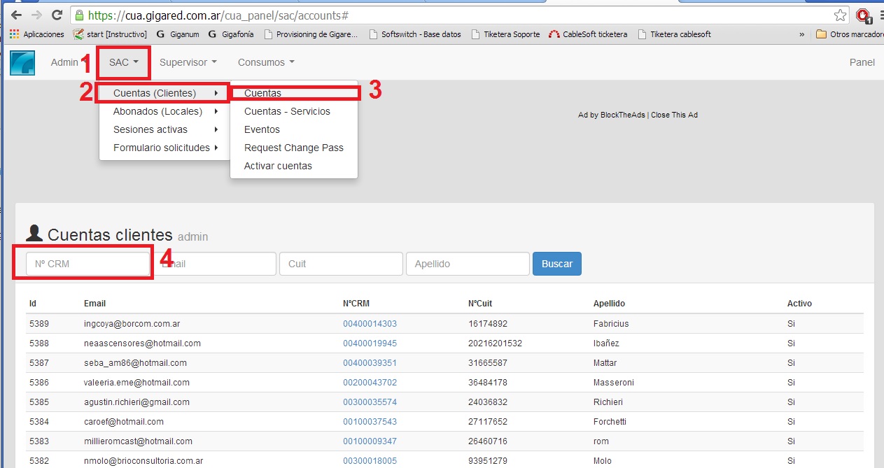
Task: Open the Otros marcadores bookmarks folder
Action: coord(850,34)
